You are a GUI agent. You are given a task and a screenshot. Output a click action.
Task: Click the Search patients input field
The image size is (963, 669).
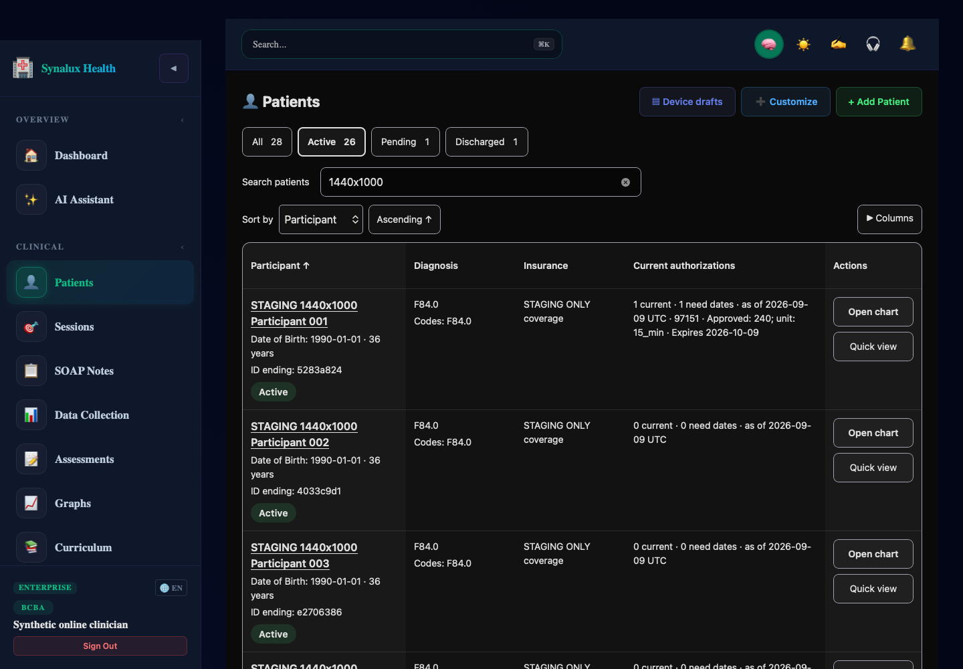[x=481, y=182]
